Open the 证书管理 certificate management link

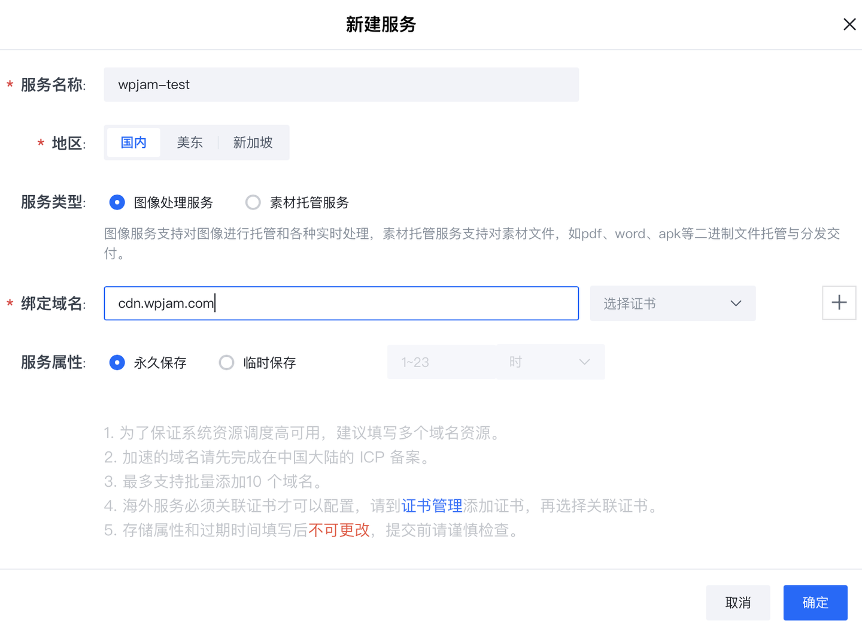point(432,506)
